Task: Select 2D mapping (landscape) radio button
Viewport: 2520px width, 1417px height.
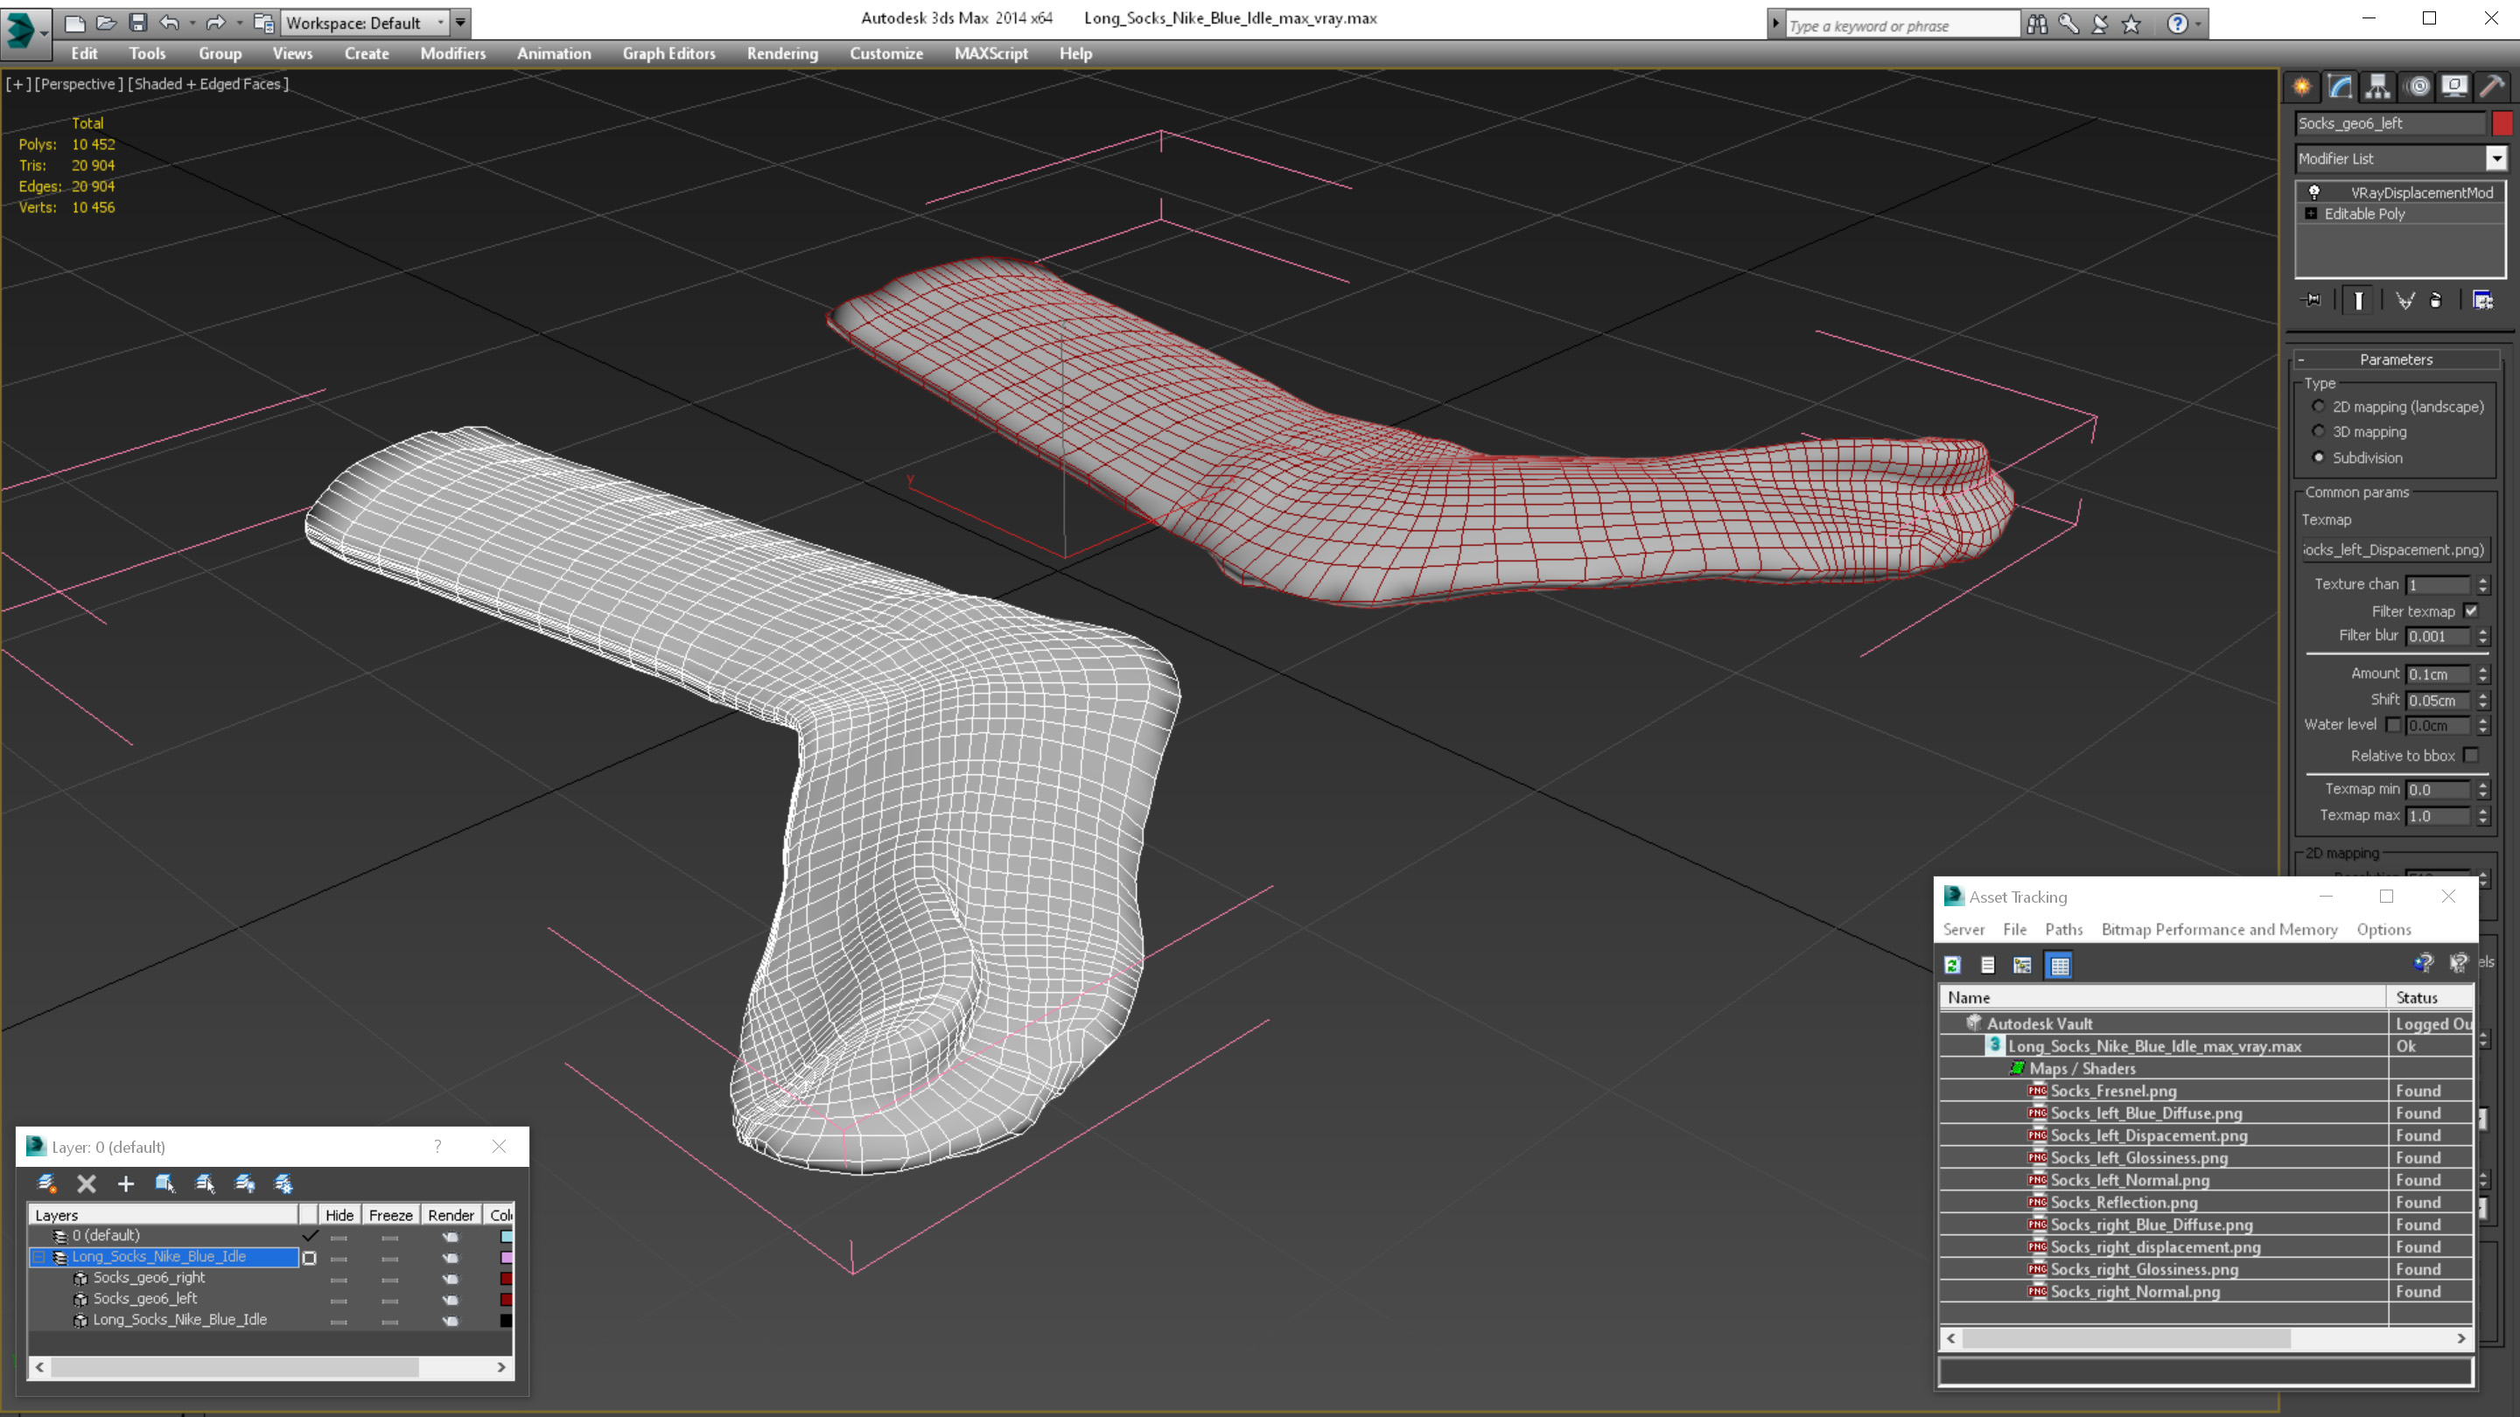Action: tap(2319, 406)
